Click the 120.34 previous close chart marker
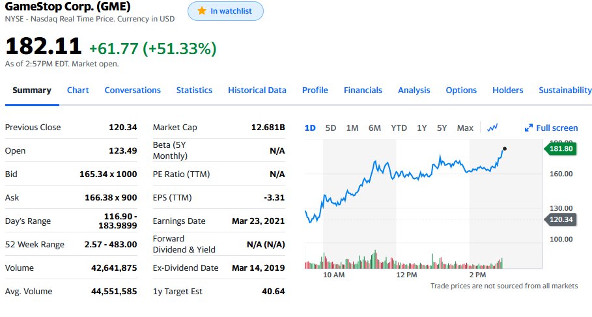Image resolution: width=592 pixels, height=317 pixels. pyautogui.click(x=560, y=219)
